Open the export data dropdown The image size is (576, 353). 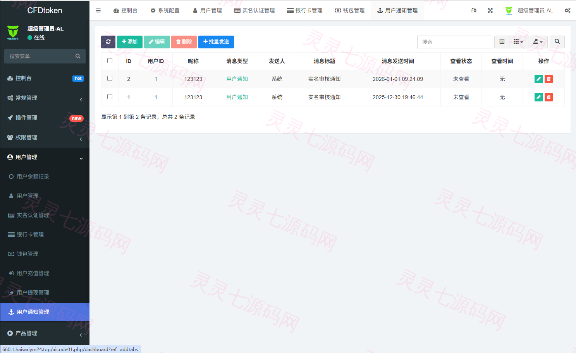pyautogui.click(x=538, y=42)
